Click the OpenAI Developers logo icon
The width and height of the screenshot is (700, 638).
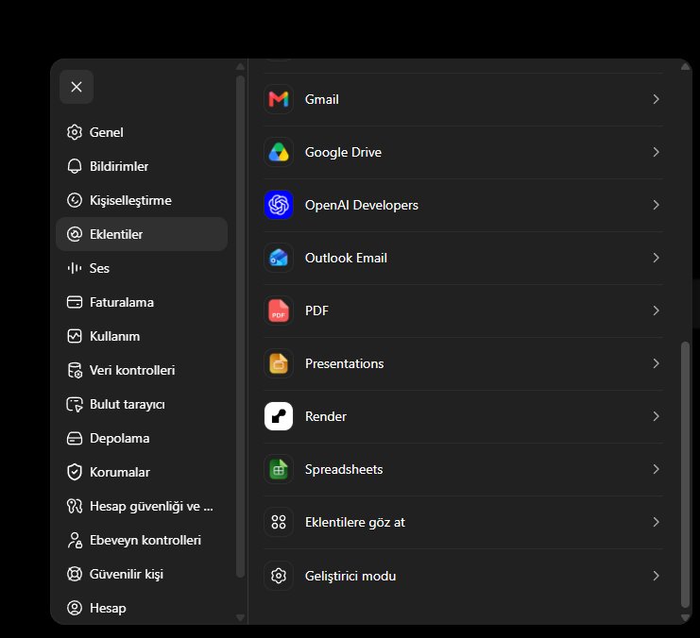[279, 205]
